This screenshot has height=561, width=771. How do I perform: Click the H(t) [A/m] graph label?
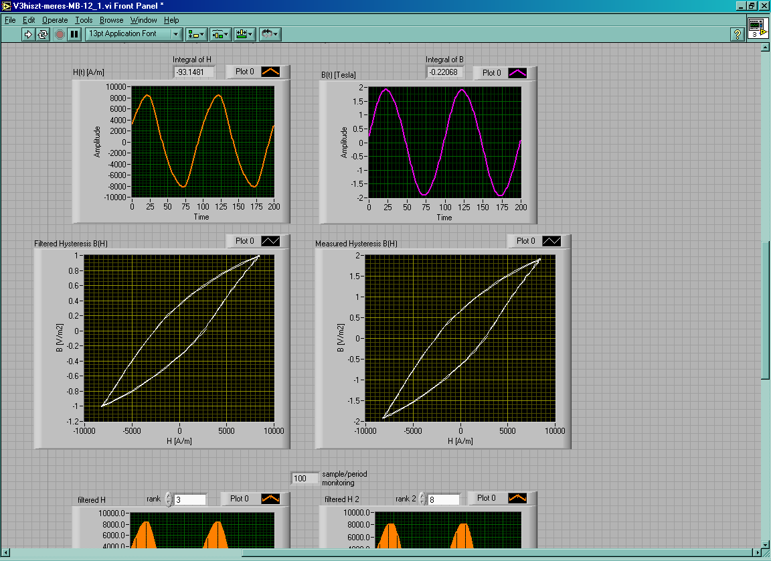pos(88,72)
